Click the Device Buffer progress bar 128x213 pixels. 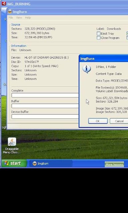[45, 116]
